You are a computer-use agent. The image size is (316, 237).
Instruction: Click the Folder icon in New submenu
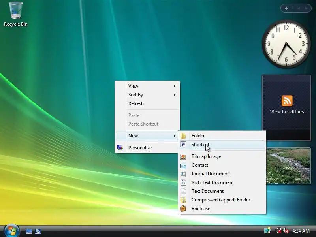(183, 136)
